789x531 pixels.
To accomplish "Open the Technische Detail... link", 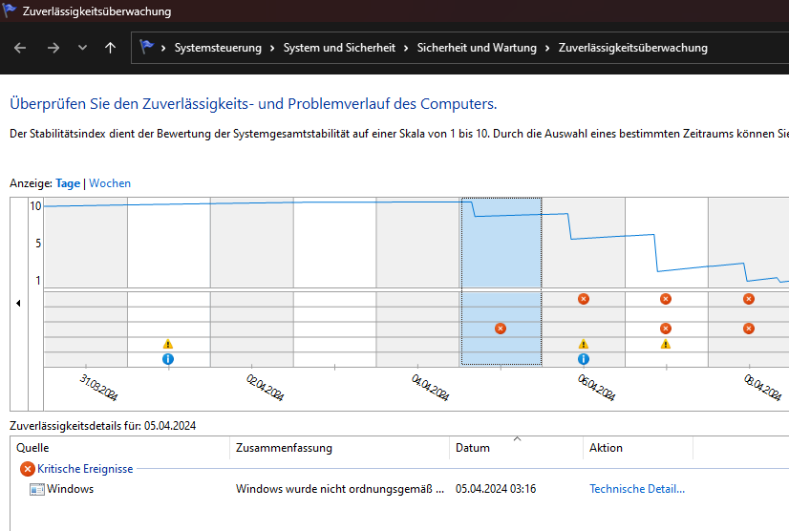I will coord(637,489).
